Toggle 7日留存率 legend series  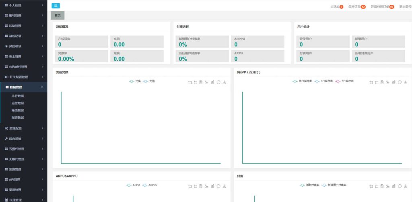(345, 81)
